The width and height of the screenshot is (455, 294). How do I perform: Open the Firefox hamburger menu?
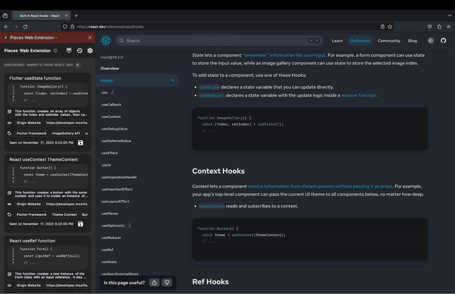(x=449, y=26)
